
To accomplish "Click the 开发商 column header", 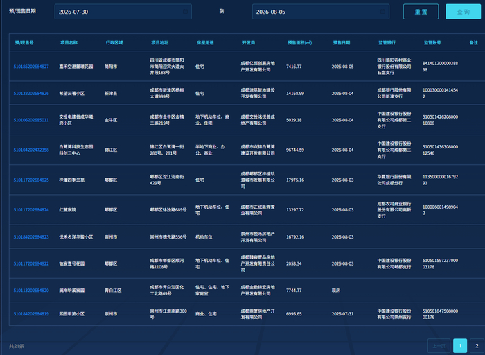I will point(249,43).
